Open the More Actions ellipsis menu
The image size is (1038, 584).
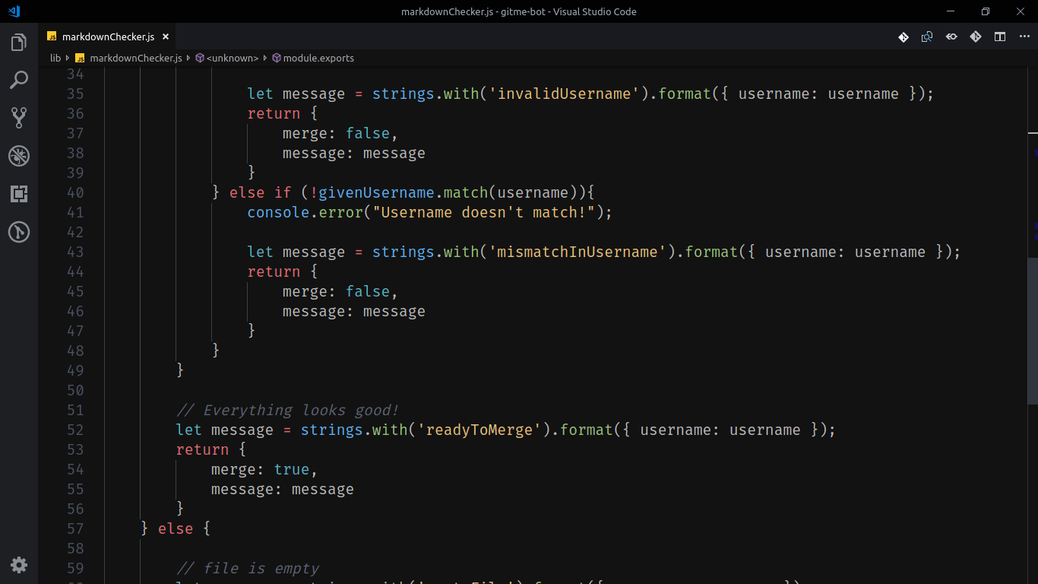click(1024, 36)
